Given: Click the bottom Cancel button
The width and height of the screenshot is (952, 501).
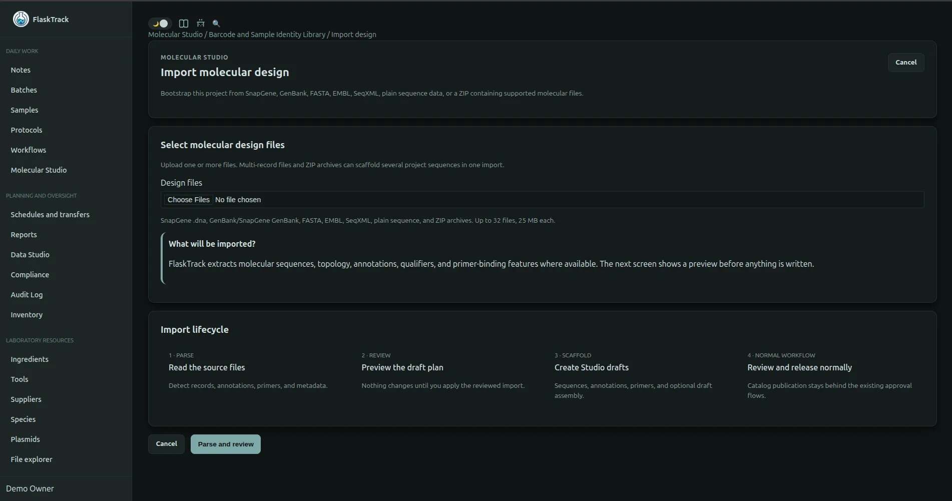Looking at the screenshot, I should [x=166, y=444].
